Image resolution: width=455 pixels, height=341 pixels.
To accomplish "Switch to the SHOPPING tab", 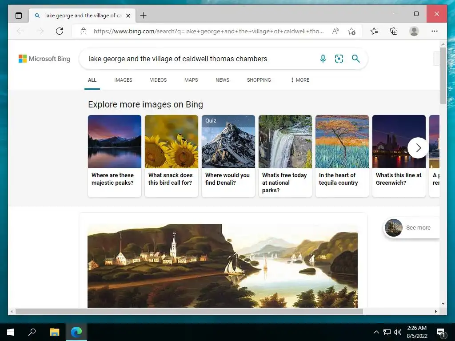I will pyautogui.click(x=259, y=80).
